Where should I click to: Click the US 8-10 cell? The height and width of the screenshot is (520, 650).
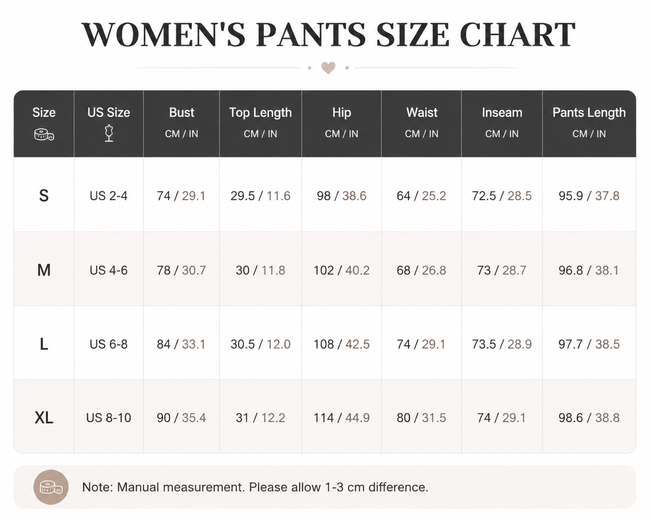coord(108,418)
